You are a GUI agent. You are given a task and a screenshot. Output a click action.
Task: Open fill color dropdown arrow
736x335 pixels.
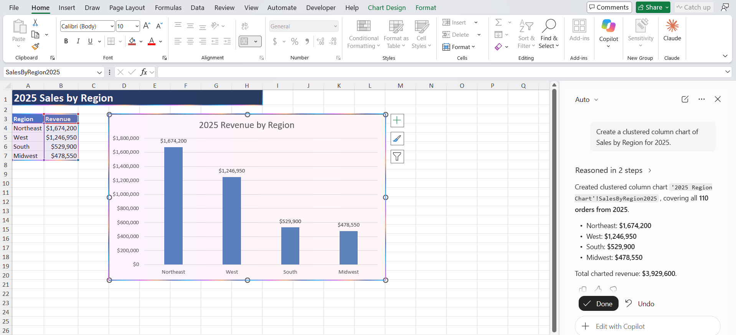tap(141, 41)
